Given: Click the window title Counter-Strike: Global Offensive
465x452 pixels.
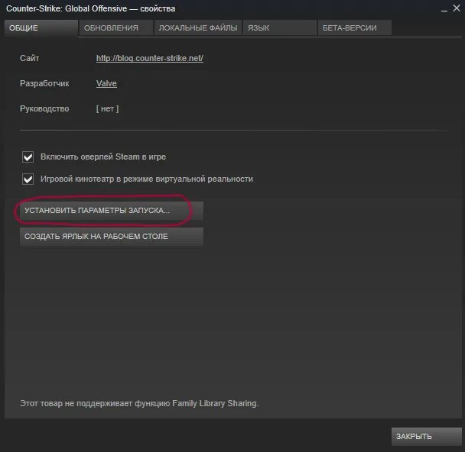Looking at the screenshot, I should 90,8.
